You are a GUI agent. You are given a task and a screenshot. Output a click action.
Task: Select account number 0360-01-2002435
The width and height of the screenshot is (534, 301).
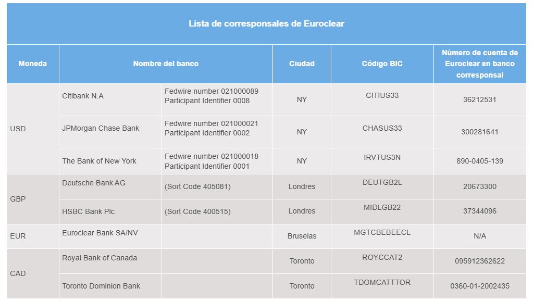479,286
